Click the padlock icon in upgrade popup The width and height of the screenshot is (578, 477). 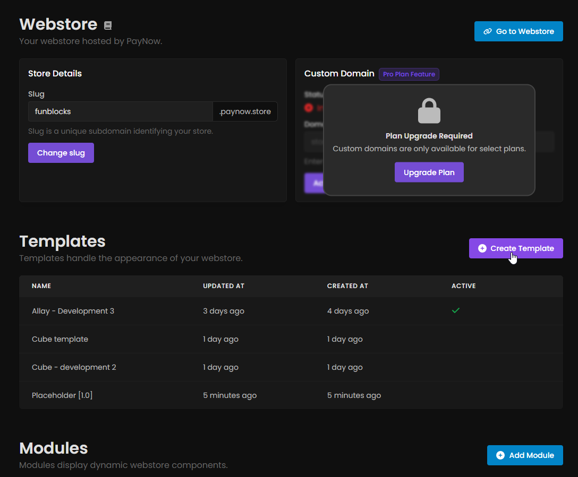(x=429, y=111)
